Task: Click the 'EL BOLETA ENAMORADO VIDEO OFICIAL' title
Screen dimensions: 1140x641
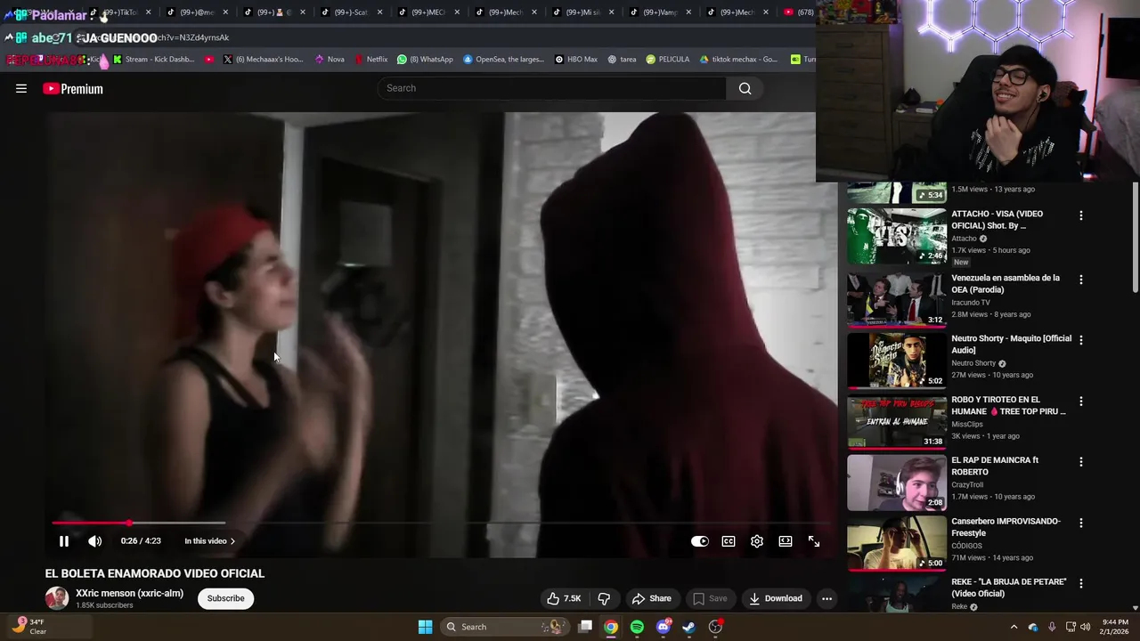Action: click(x=155, y=573)
